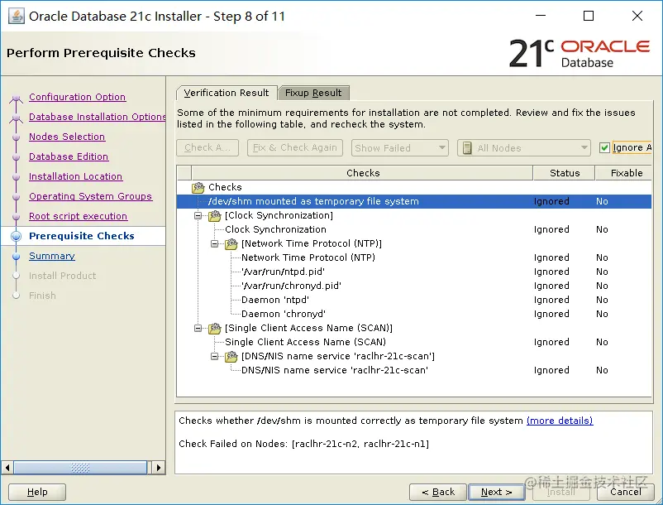Click Ignored status of Daemon 'ntpd'

(x=551, y=301)
